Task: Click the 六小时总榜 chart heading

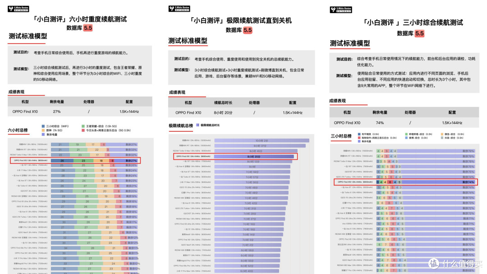Action: [18, 130]
